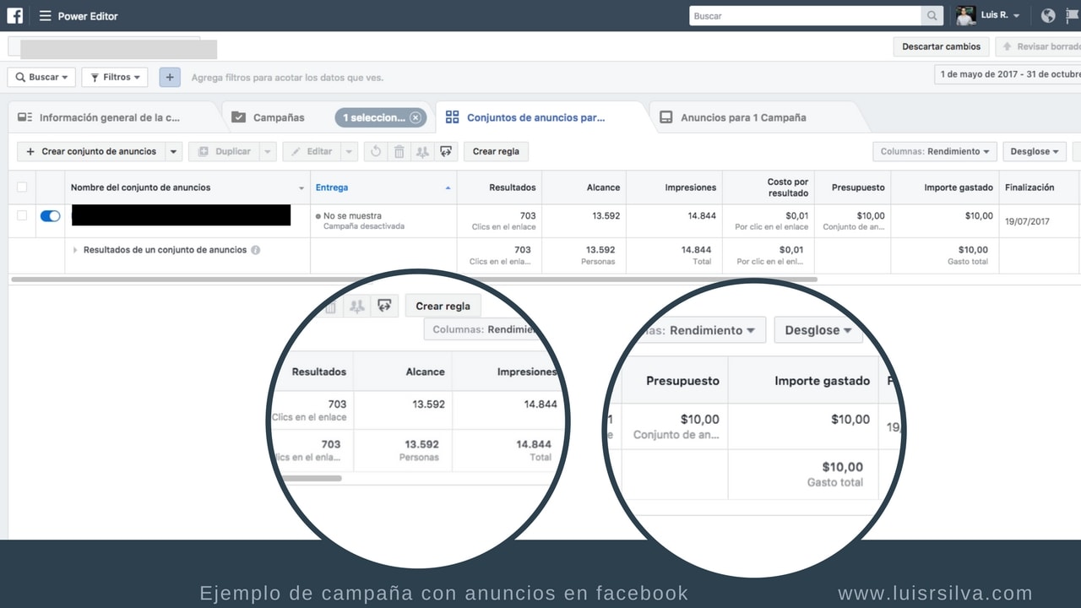Open the Desglose dropdown right of Columnas in the main toolbar
The height and width of the screenshot is (608, 1081).
pyautogui.click(x=1035, y=151)
